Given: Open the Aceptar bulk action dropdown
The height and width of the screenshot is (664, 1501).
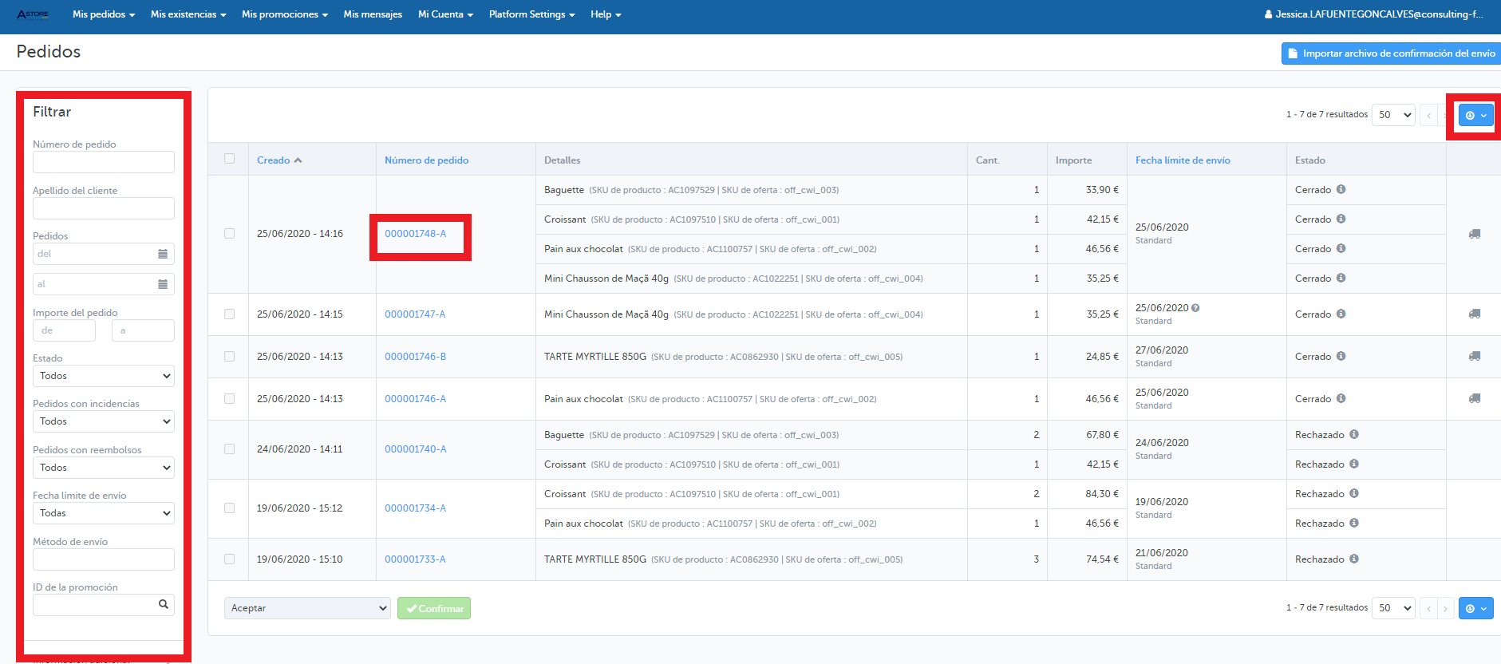Looking at the screenshot, I should [307, 608].
